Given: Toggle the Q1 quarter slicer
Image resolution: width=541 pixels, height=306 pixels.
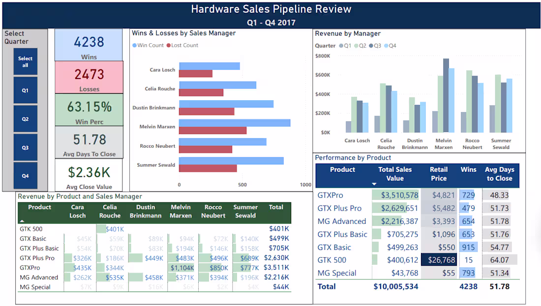Looking at the screenshot, I should 25,90.
